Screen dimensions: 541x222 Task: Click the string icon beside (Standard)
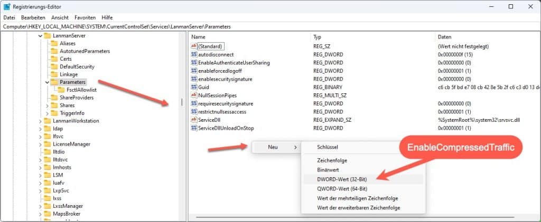click(x=194, y=46)
